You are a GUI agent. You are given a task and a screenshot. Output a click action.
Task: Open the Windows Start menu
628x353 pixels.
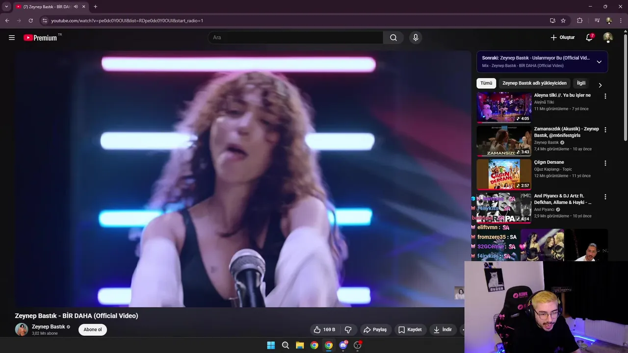pyautogui.click(x=271, y=345)
